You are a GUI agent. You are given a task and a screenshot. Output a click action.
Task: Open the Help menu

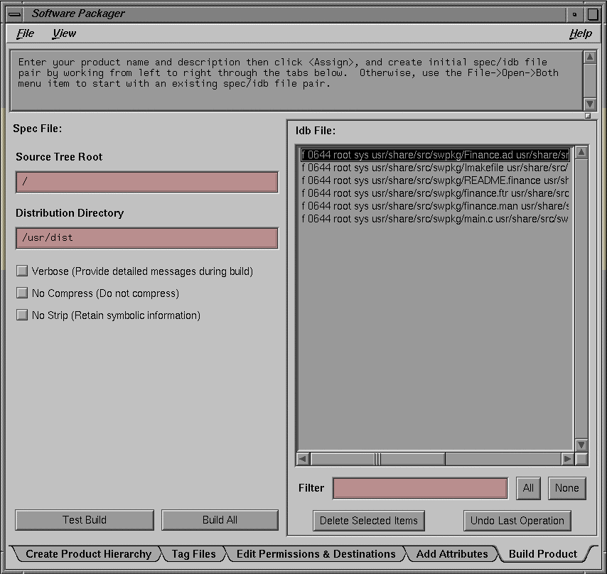tap(581, 33)
